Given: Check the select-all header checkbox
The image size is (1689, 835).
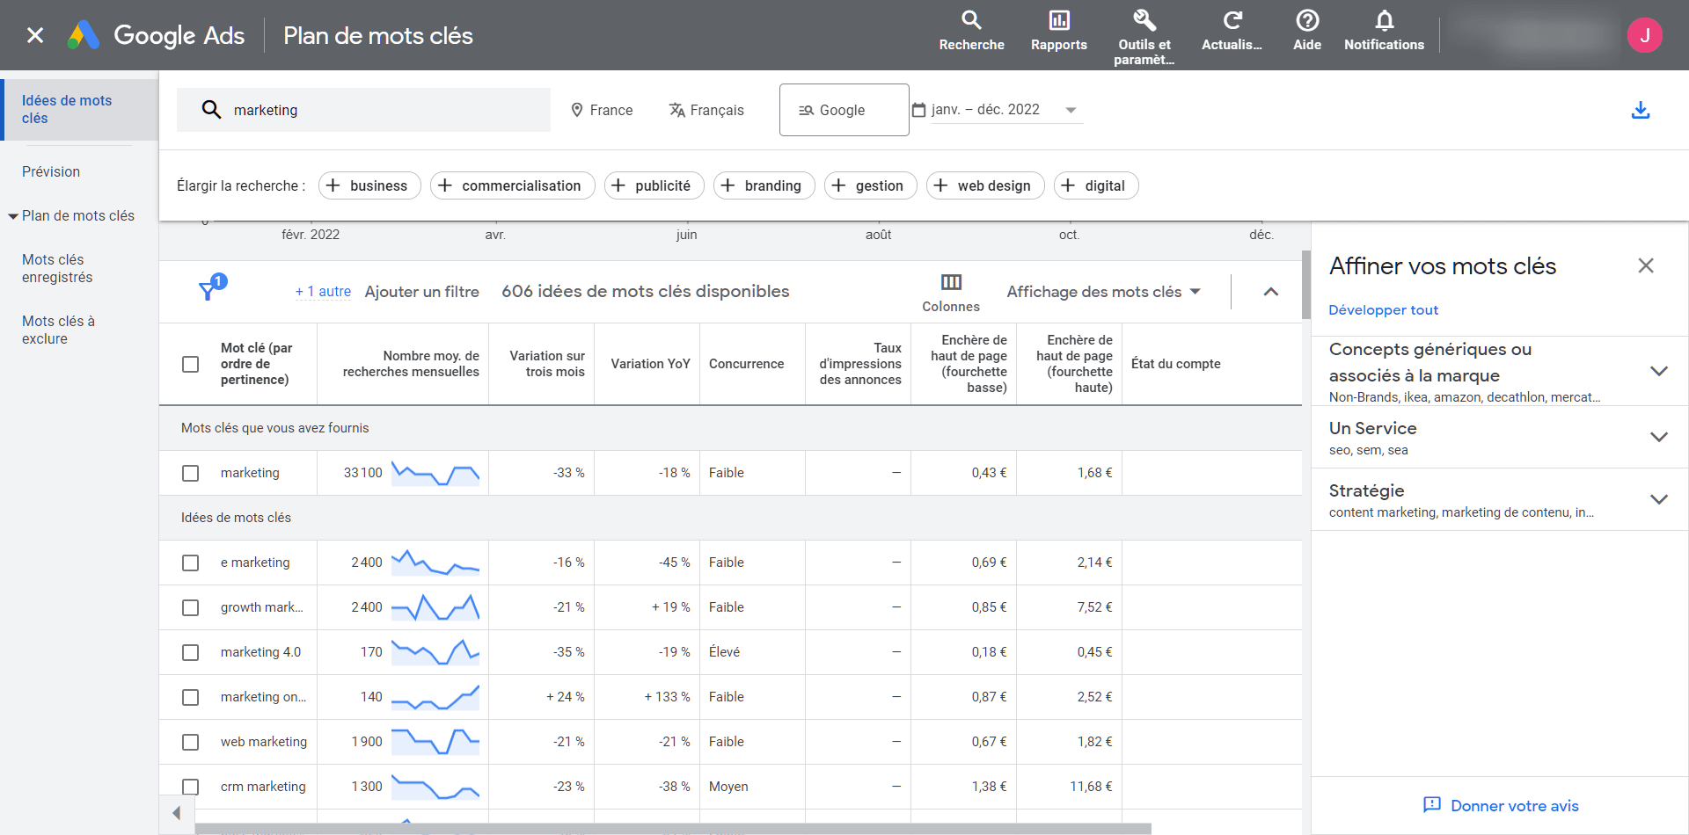Looking at the screenshot, I should [190, 364].
